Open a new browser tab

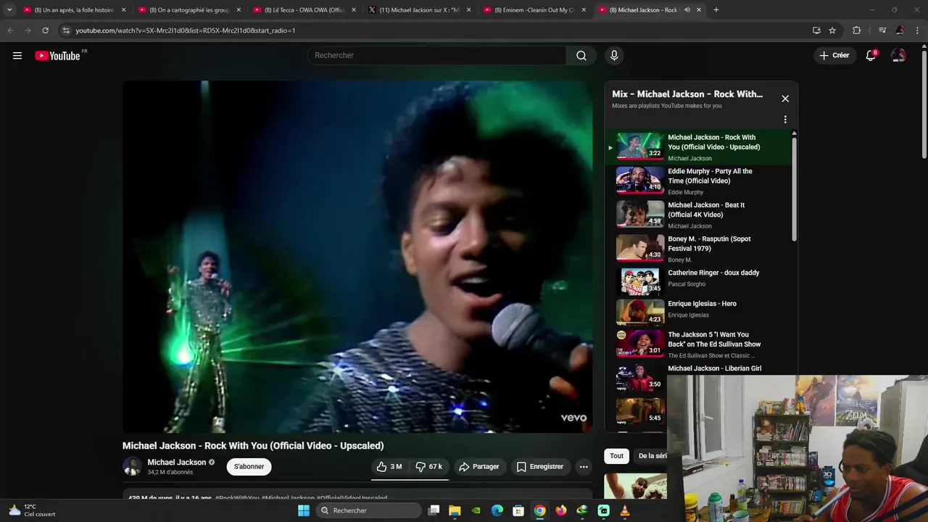[716, 10]
